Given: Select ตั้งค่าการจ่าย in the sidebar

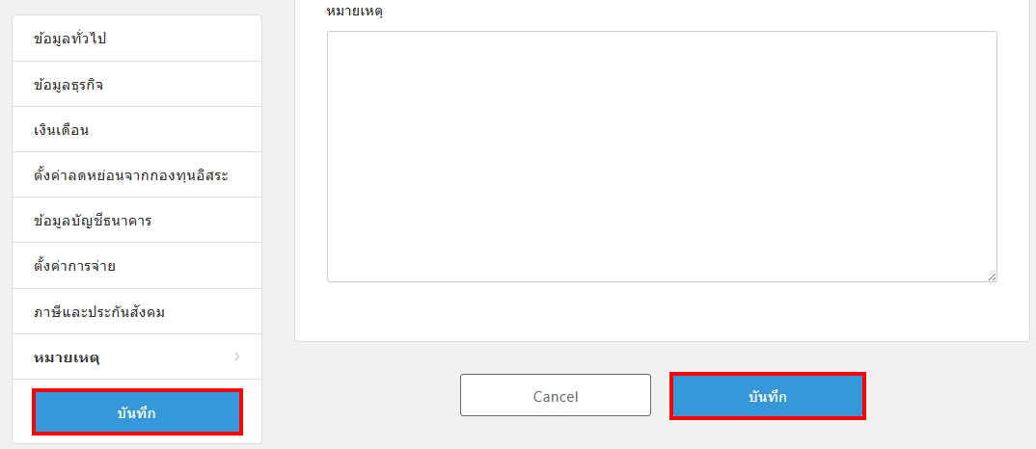Looking at the screenshot, I should [137, 266].
